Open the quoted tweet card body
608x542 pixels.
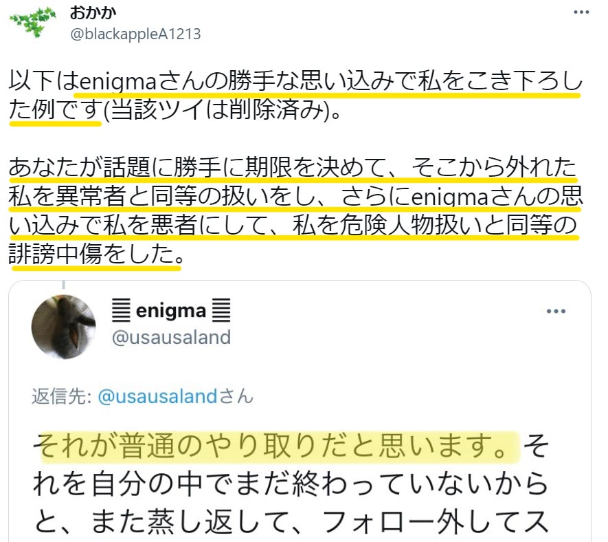coord(300,411)
